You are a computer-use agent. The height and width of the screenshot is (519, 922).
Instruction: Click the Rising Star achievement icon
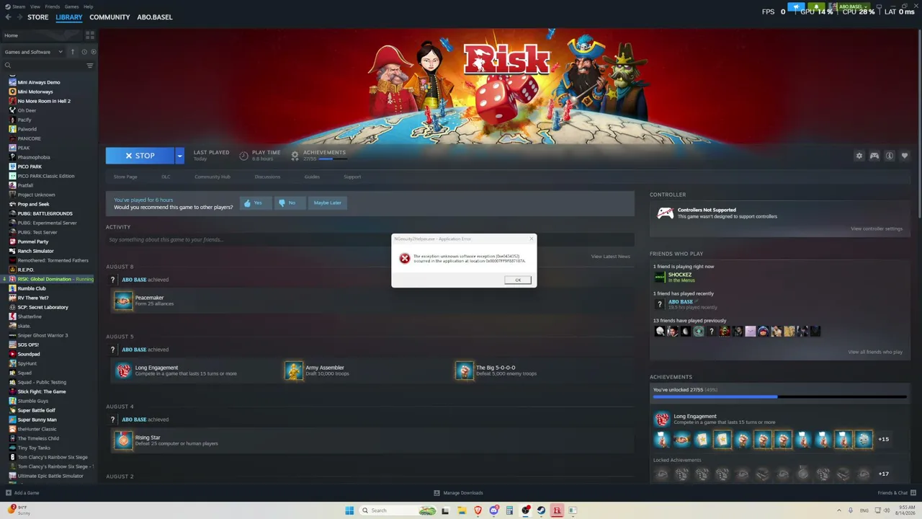[x=123, y=440]
